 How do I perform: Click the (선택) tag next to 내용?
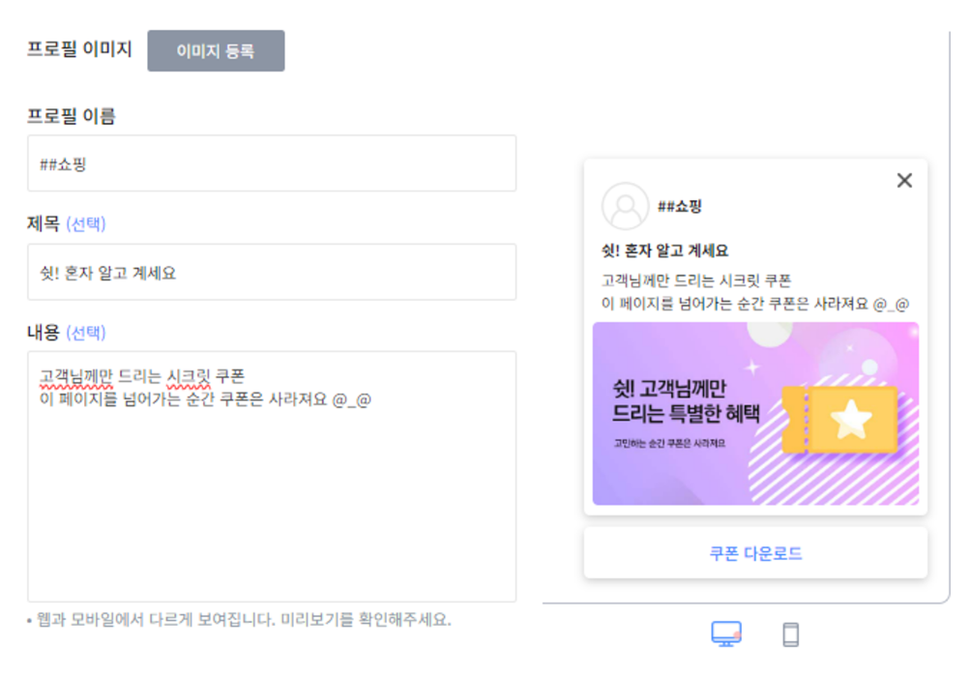point(85,333)
